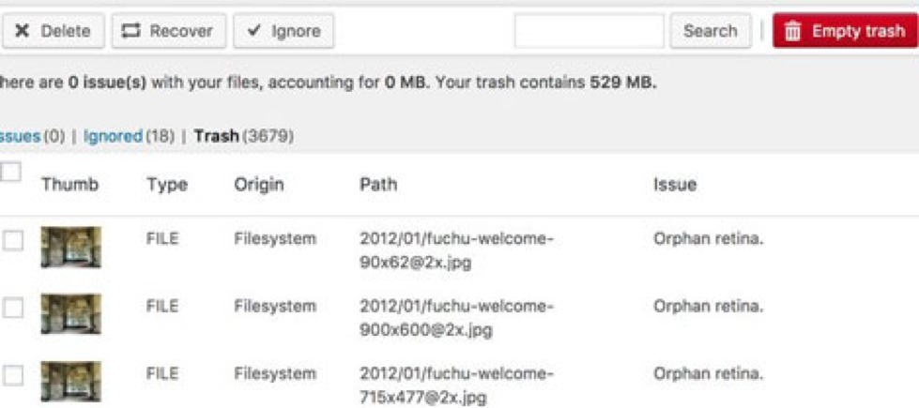Viewport: 919px width, 408px height.
Task: Check the fuchu-welcome-90x62@2x.jpg row checkbox
Action: pyautogui.click(x=13, y=240)
